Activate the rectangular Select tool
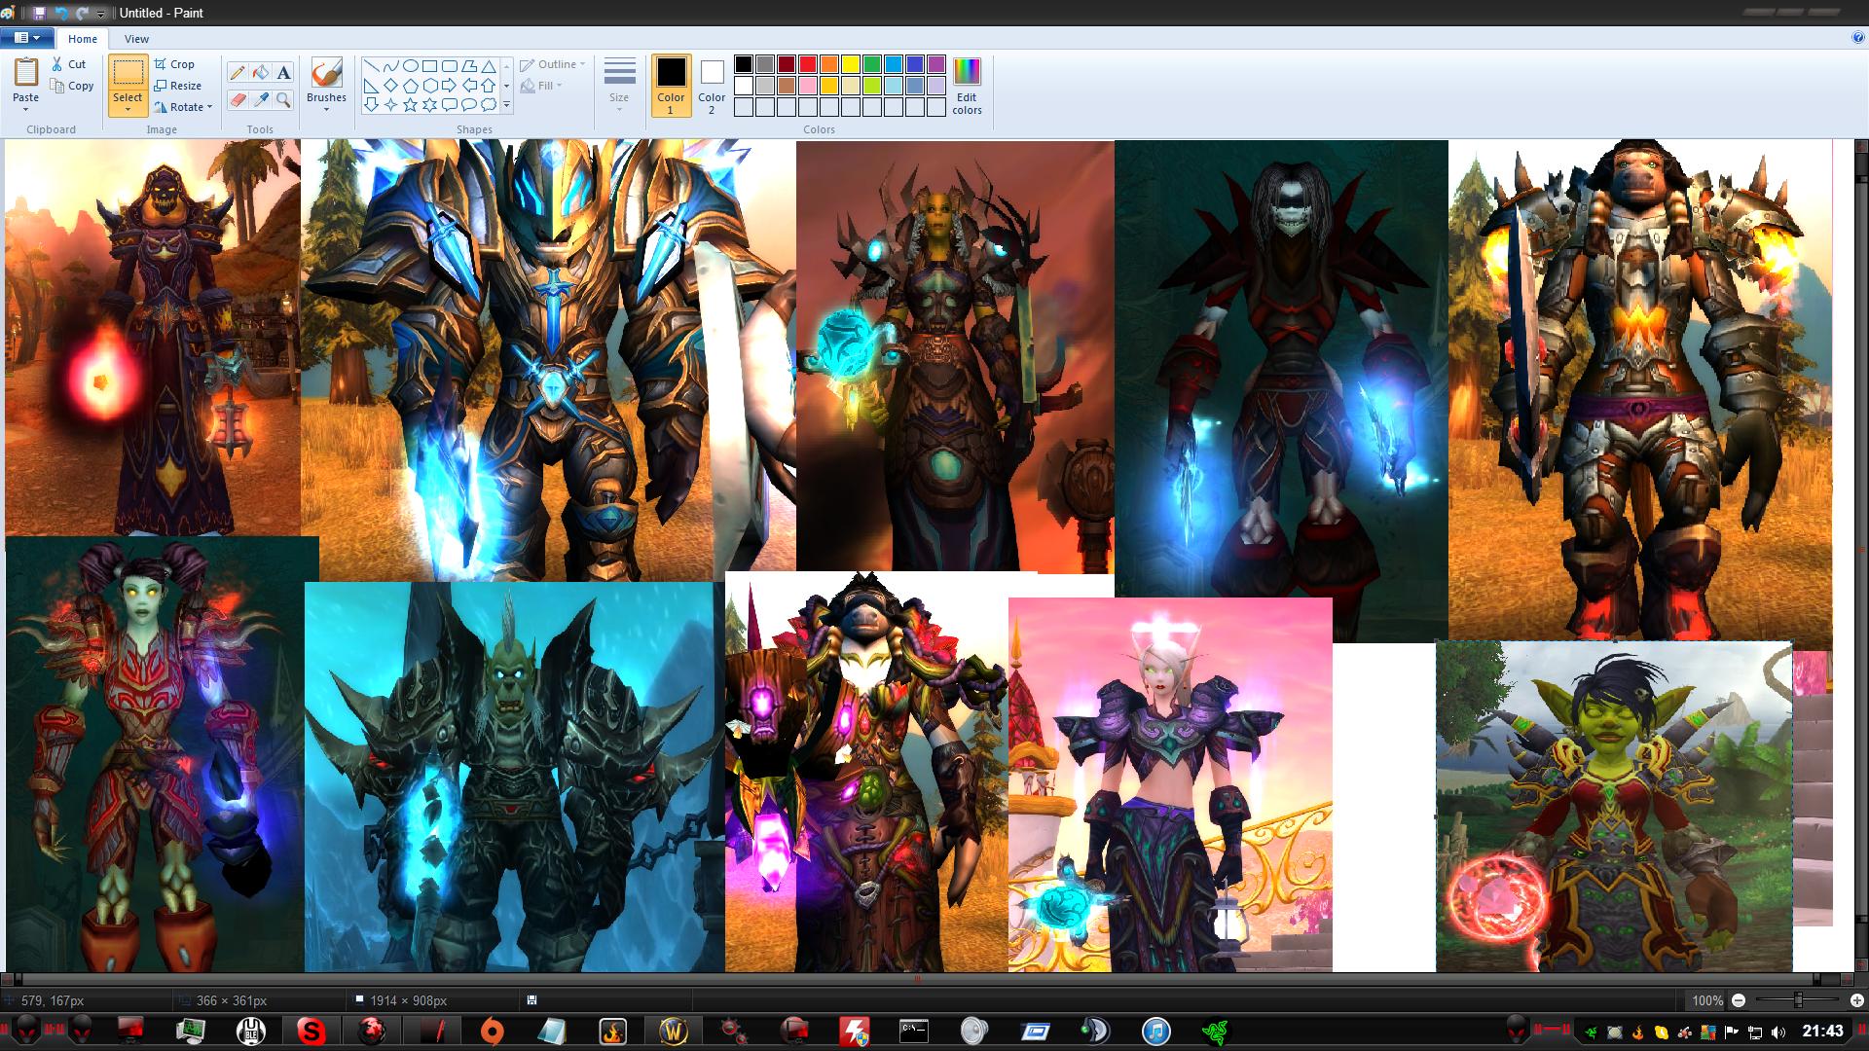Viewport: 1869px width, 1051px height. [x=128, y=73]
